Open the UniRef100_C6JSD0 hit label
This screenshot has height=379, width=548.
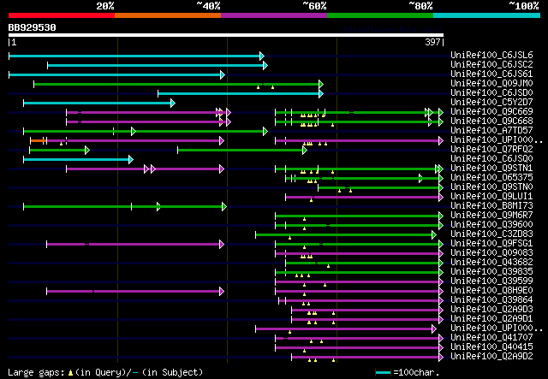(x=491, y=92)
